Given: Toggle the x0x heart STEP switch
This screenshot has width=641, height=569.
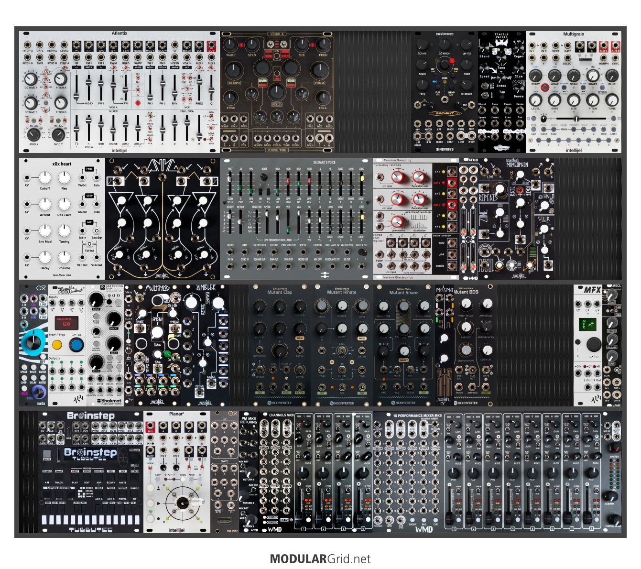Looking at the screenshot, I should (x=89, y=196).
